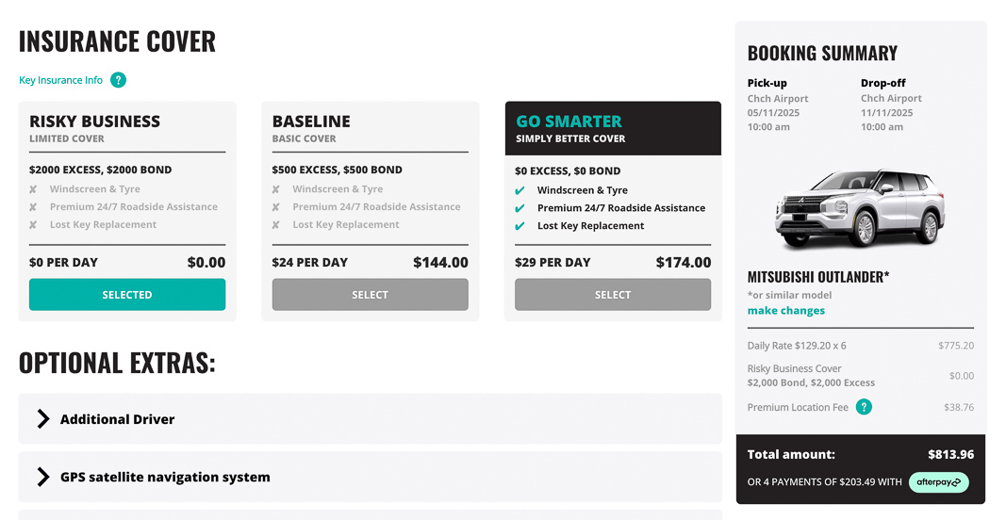1006x520 pixels.
Task: Open the Additional Driver row label
Action: (118, 419)
